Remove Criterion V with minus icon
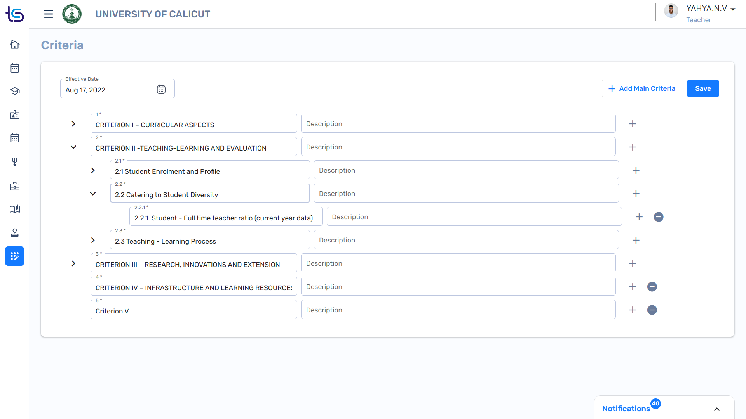This screenshot has height=419, width=746. (x=652, y=310)
